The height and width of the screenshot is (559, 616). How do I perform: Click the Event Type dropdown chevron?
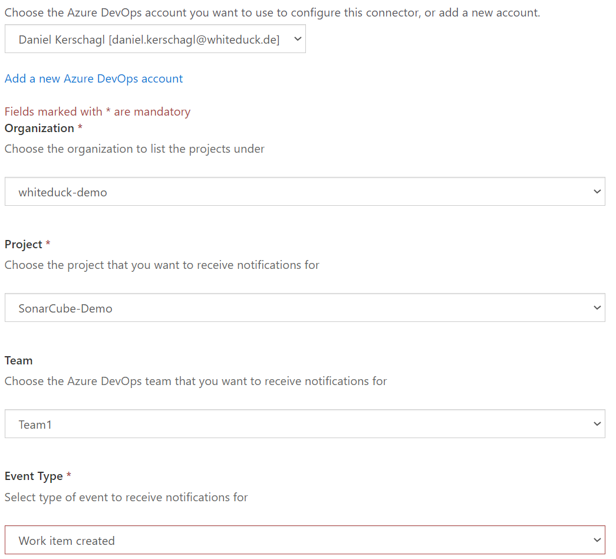pos(597,540)
